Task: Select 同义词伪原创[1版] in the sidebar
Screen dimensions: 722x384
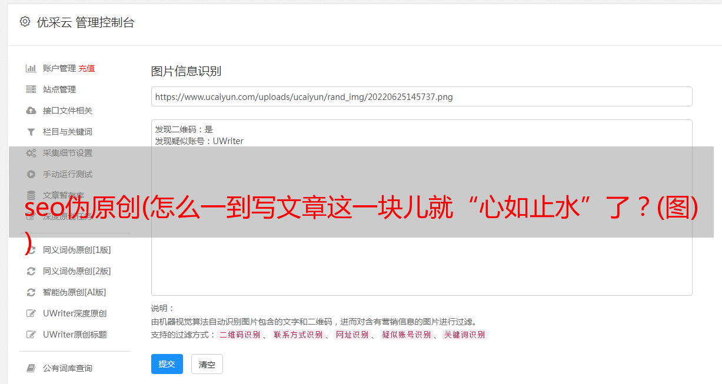Action: click(x=77, y=250)
